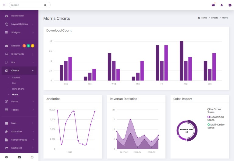This screenshot has width=234, height=161.
Task: Click the Tables grid icon
Action: (6, 110)
